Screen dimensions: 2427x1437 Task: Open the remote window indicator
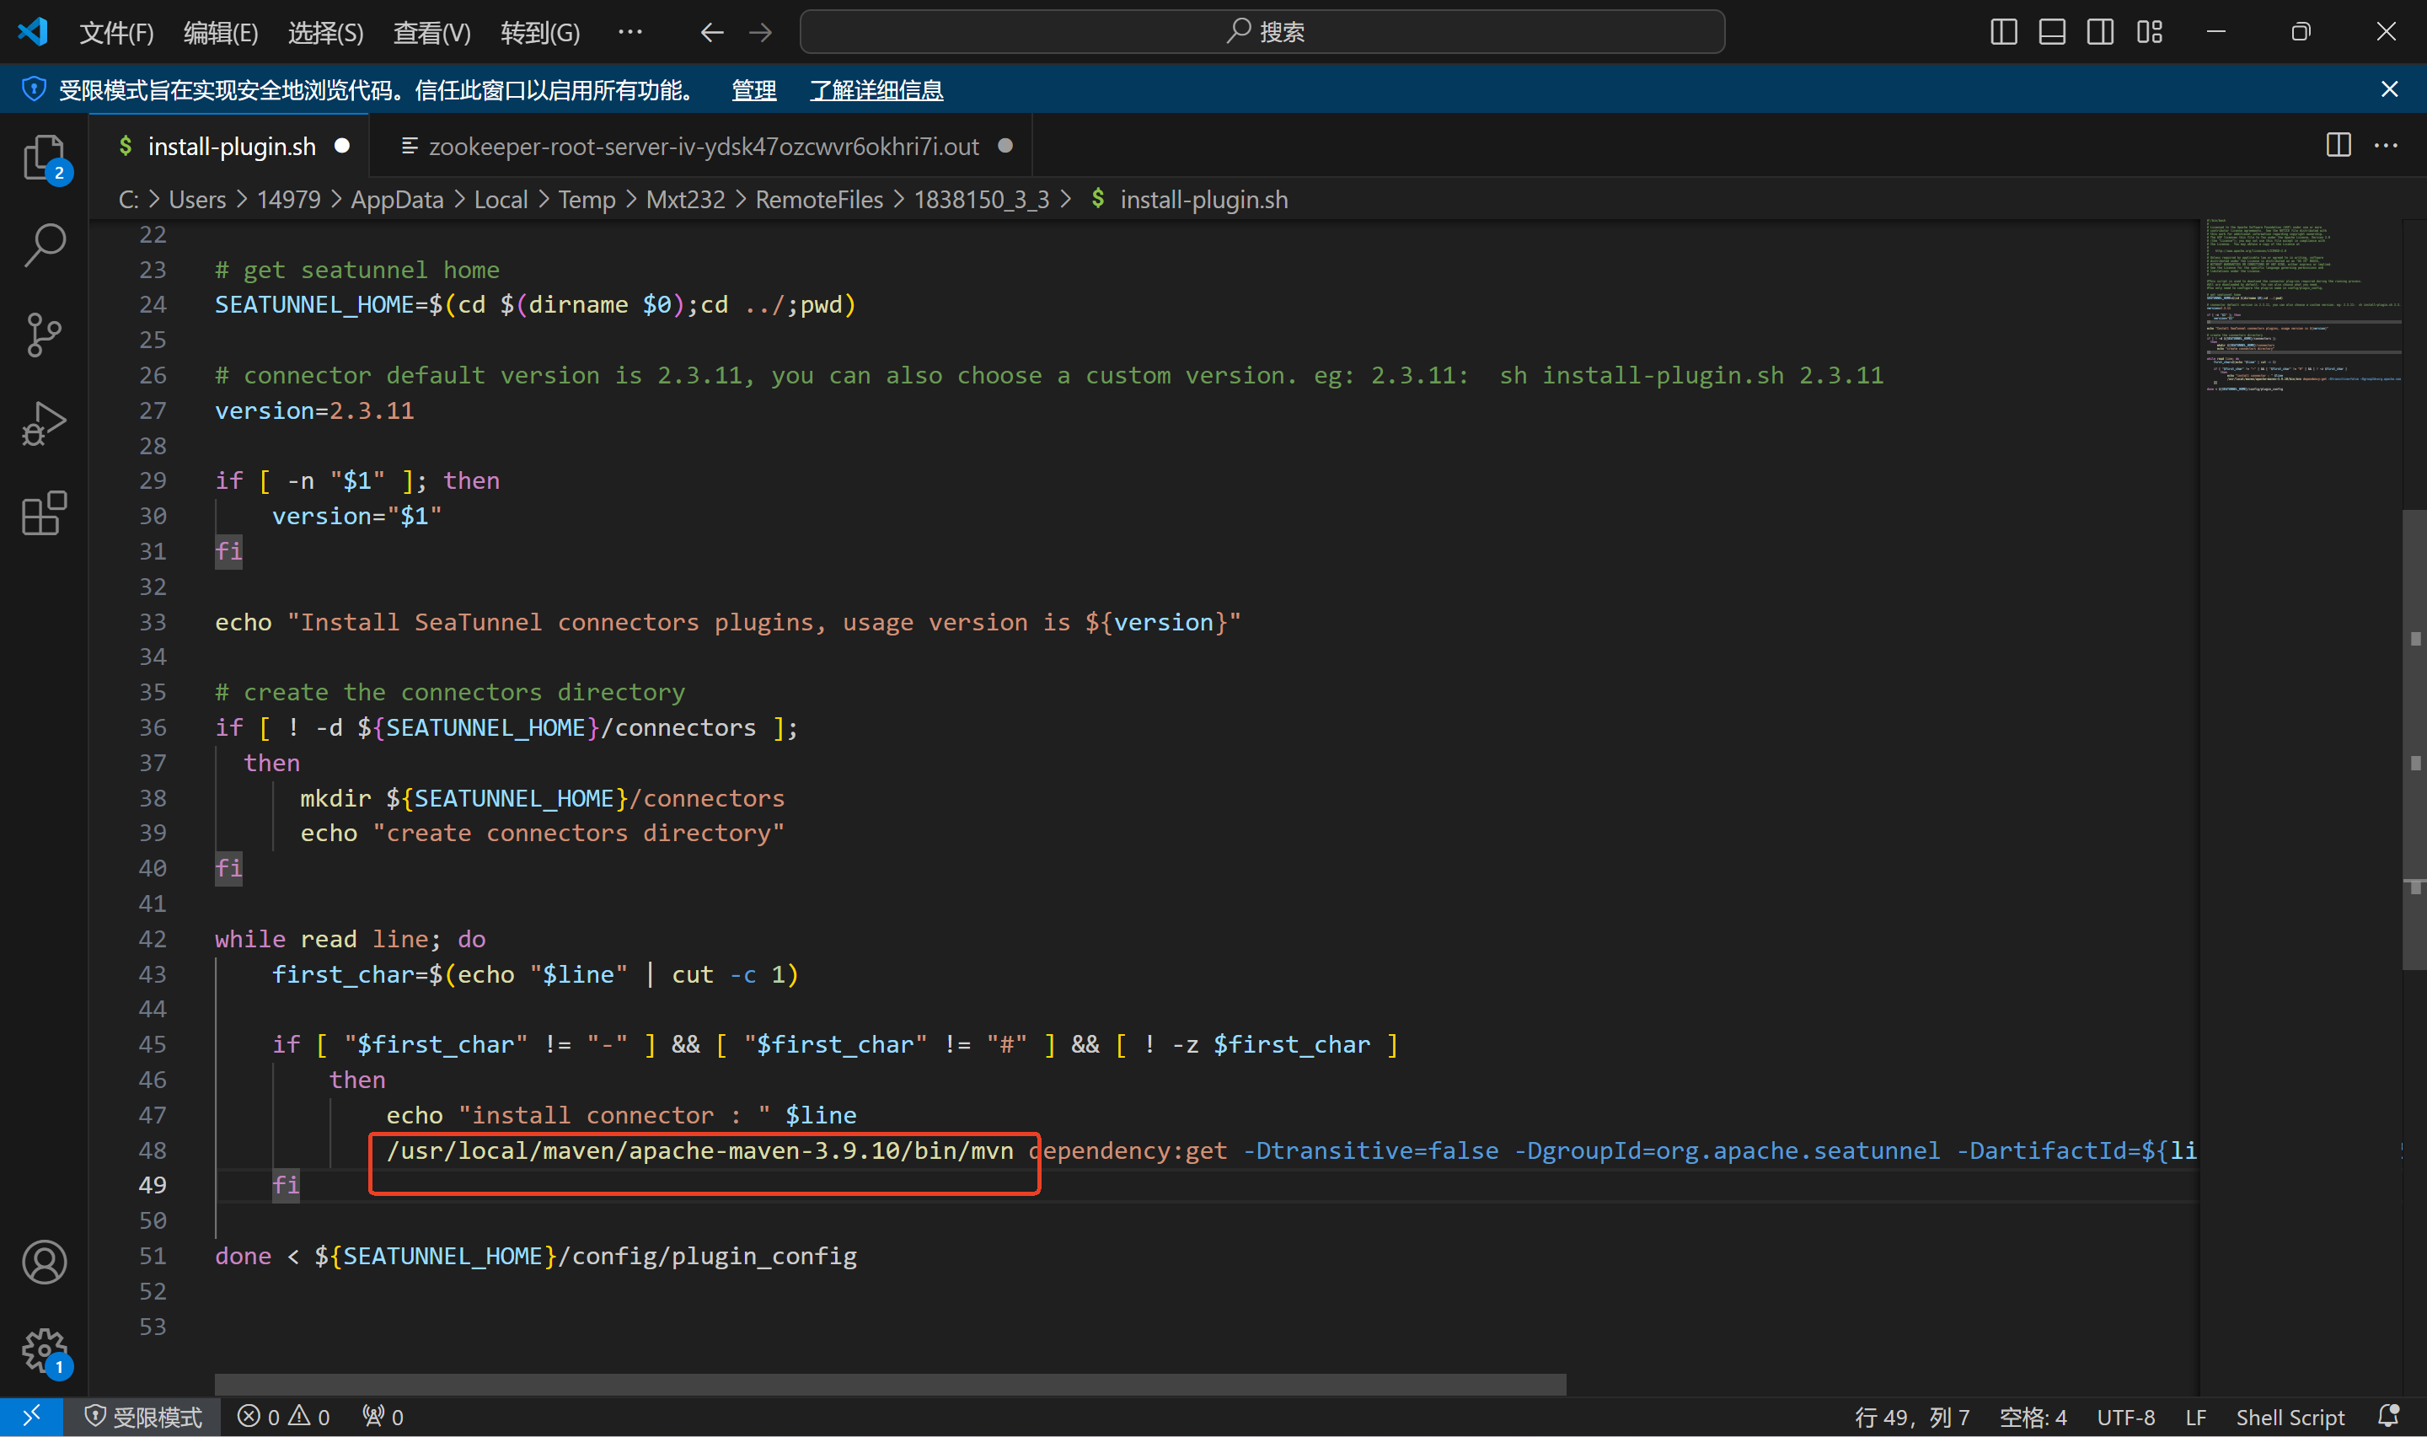click(32, 1417)
